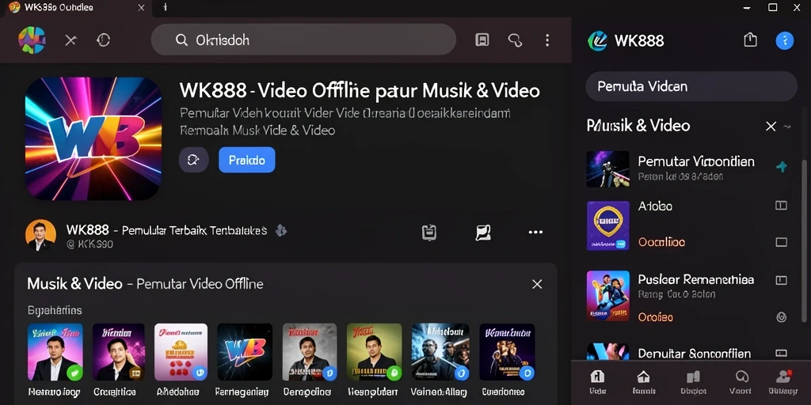
Task: Close the Musik & Video Pemutar panel
Action: 537,284
